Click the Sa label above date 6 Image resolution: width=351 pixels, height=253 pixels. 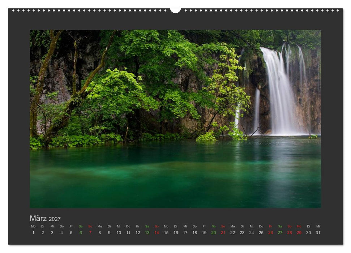81,226
